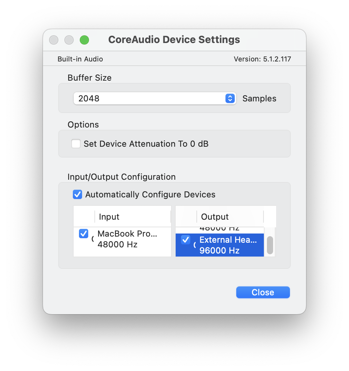Click the yellow minimize window button
The width and height of the screenshot is (349, 371).
click(x=69, y=40)
